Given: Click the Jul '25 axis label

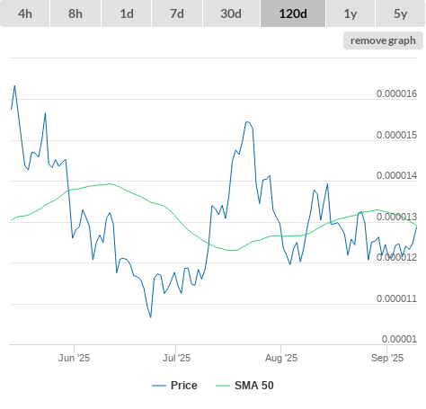Looking at the screenshot, I should click(x=176, y=358).
